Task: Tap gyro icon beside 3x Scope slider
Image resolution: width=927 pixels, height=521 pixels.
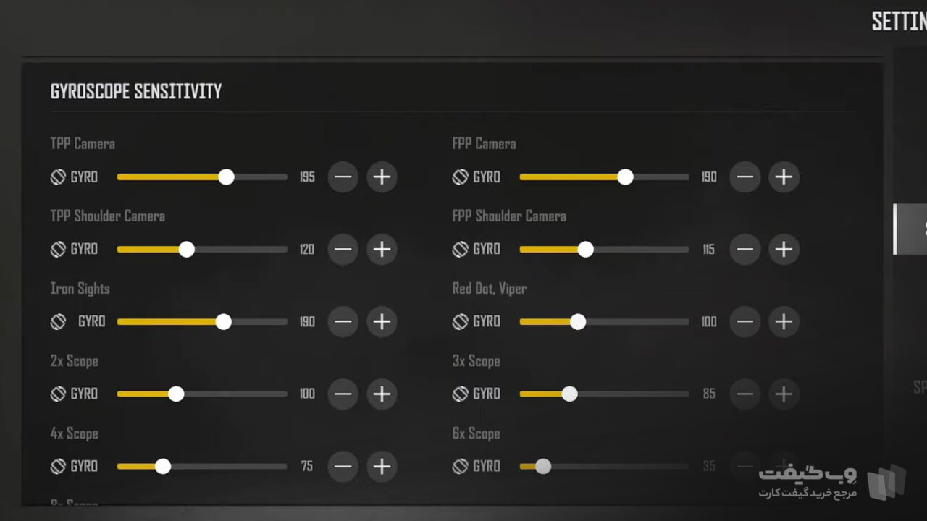Action: click(x=460, y=394)
